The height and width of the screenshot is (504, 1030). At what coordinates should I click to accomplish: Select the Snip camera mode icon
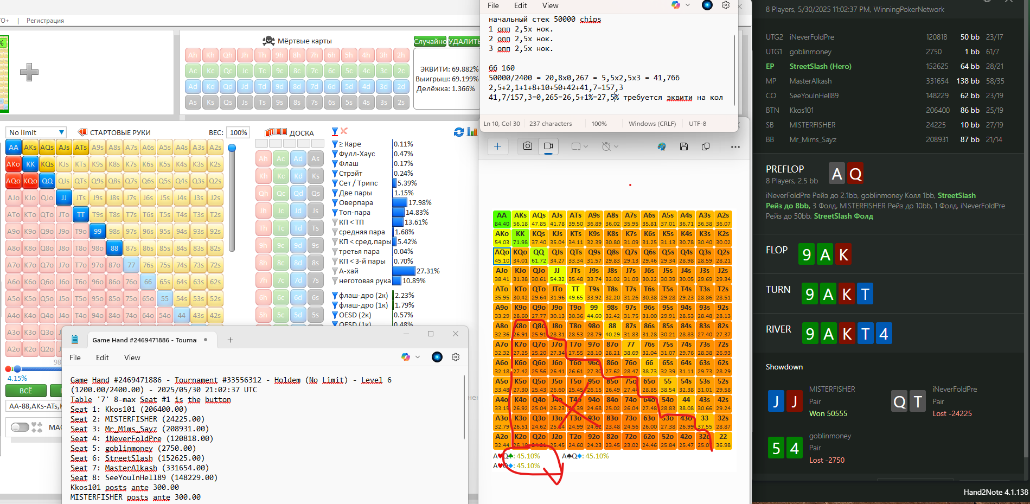528,146
